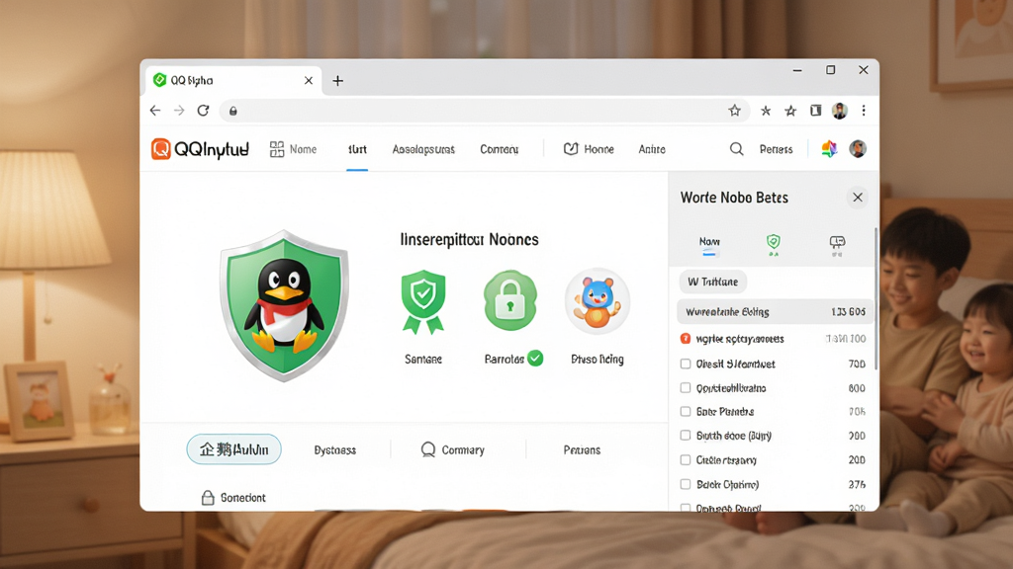Open search with the magnifier icon
The height and width of the screenshot is (569, 1013).
tap(736, 149)
